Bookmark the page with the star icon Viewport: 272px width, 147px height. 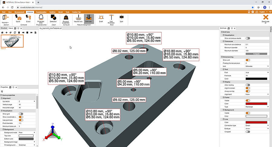click(253, 8)
